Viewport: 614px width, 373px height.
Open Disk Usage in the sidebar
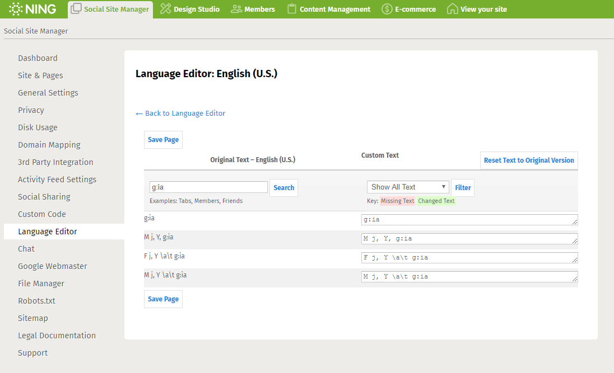pos(38,128)
